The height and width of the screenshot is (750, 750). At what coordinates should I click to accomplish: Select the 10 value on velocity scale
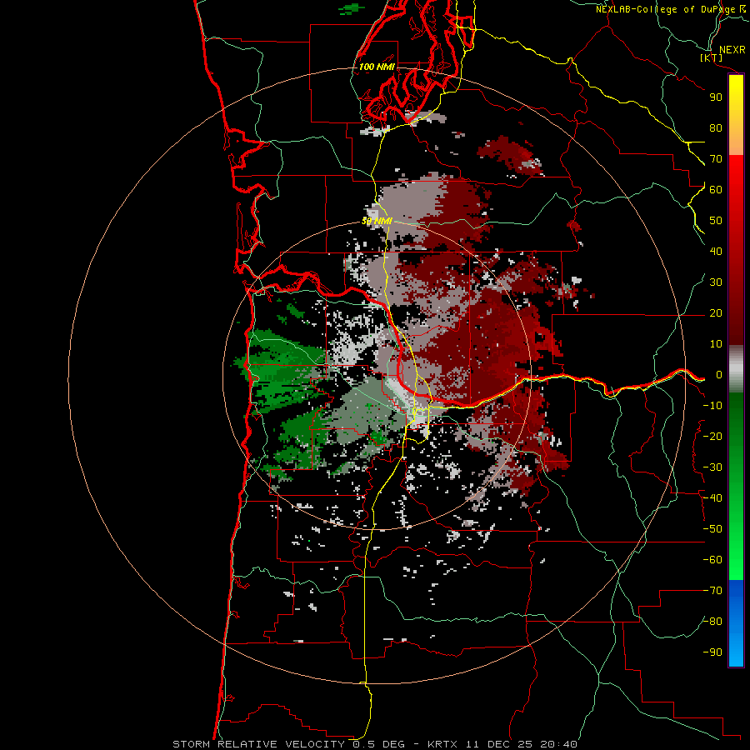(716, 344)
